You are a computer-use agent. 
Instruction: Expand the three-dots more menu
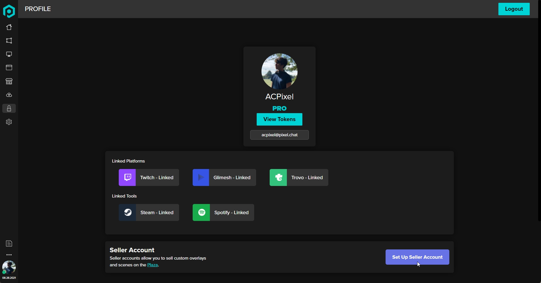coord(9,255)
